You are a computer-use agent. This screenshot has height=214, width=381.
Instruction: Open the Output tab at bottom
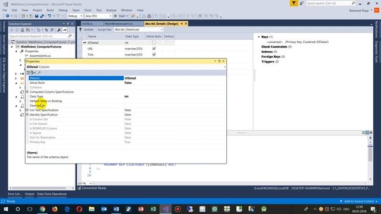click(x=29, y=194)
